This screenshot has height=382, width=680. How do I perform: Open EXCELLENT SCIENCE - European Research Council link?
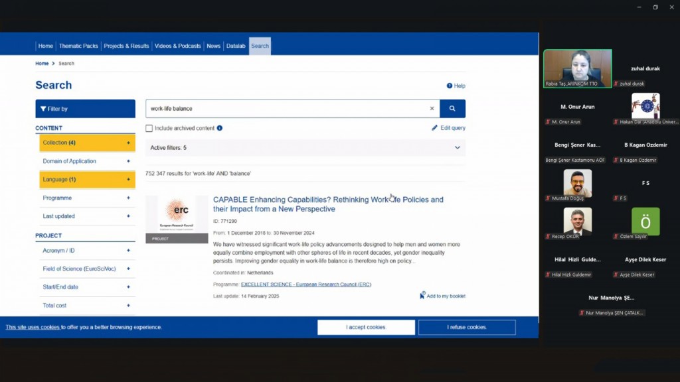pos(306,285)
